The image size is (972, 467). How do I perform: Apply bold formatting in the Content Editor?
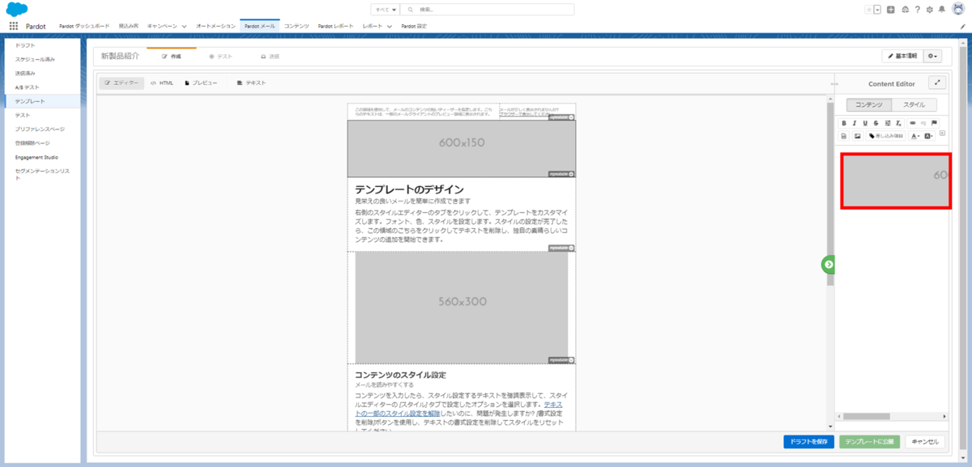844,123
